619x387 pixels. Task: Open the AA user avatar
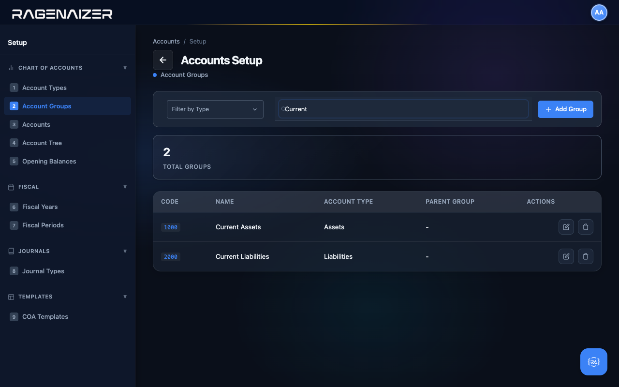(599, 13)
